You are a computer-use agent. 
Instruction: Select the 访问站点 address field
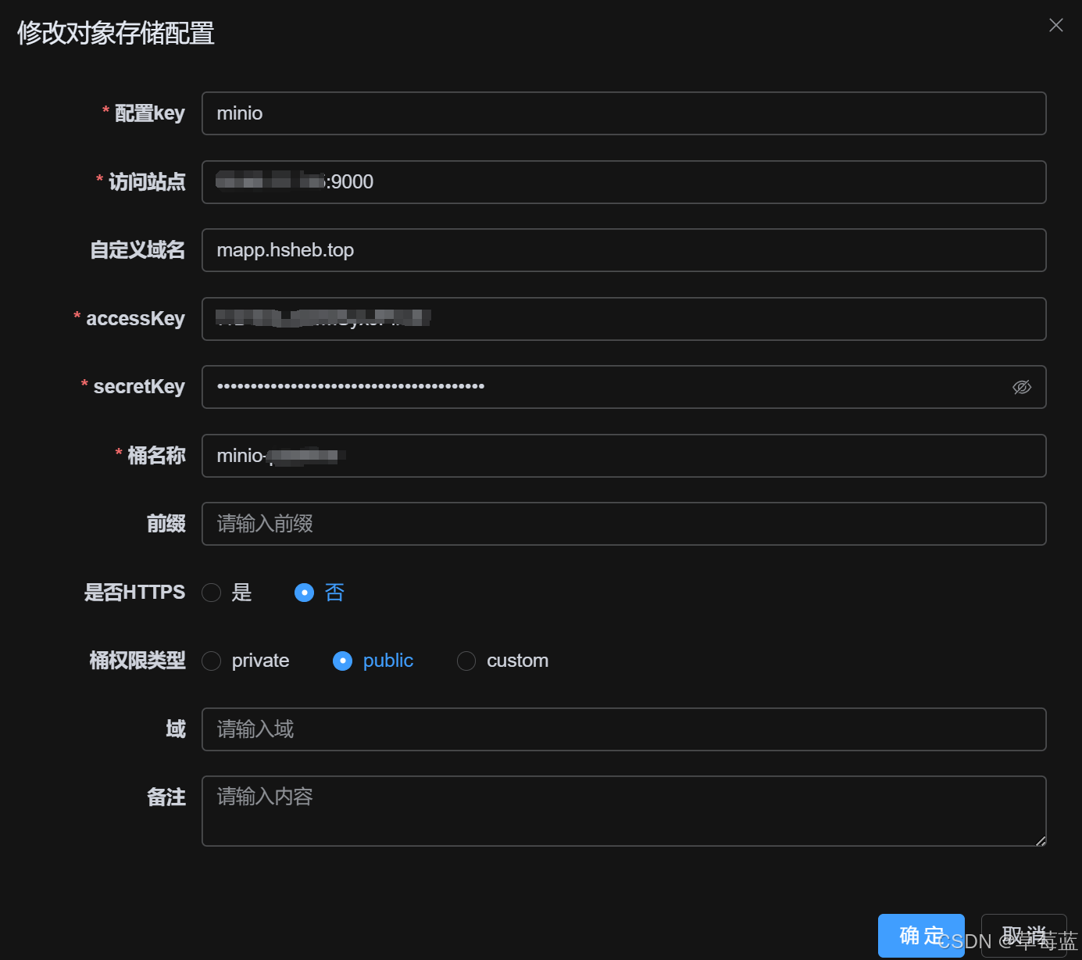[623, 181]
